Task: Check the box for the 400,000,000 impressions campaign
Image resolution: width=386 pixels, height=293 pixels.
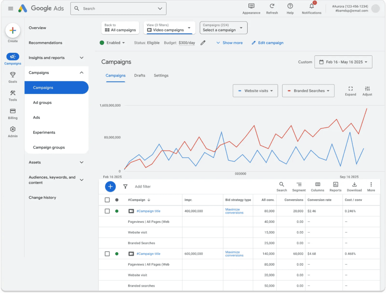Action: pyautogui.click(x=107, y=211)
